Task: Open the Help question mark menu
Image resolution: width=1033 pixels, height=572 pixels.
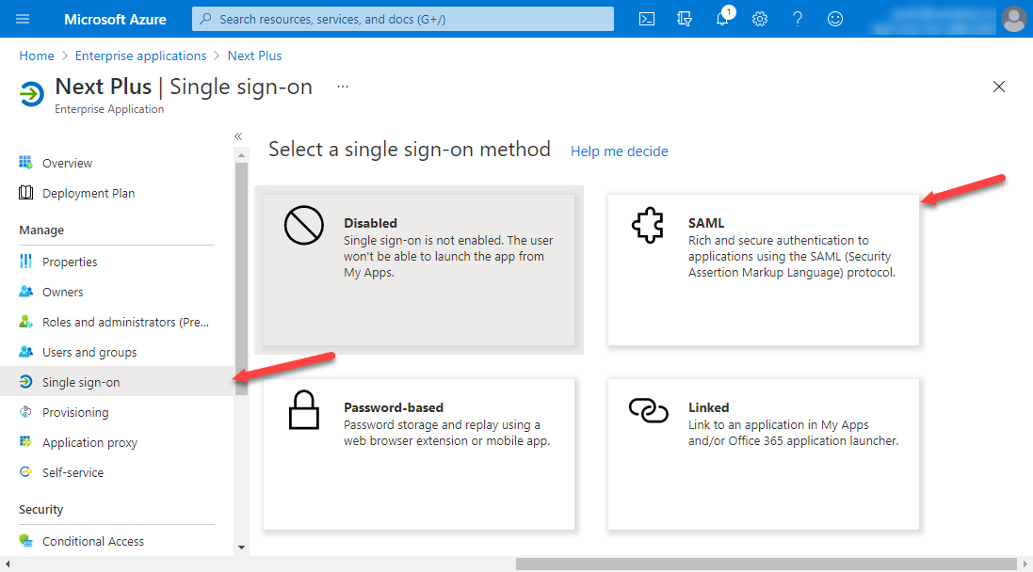Action: click(x=798, y=19)
